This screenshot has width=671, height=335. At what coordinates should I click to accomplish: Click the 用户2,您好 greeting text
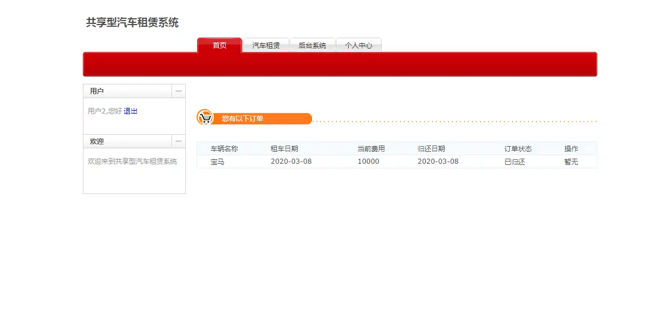[x=105, y=111]
